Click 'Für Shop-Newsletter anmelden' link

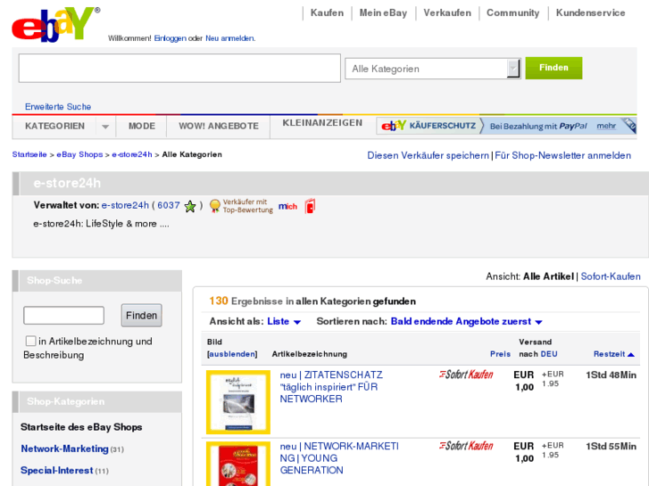(563, 155)
